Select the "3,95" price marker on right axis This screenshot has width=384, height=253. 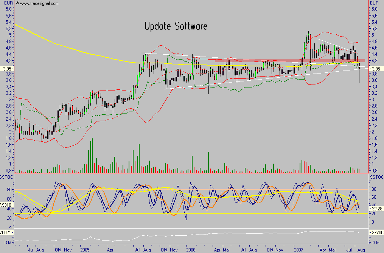pos(376,69)
